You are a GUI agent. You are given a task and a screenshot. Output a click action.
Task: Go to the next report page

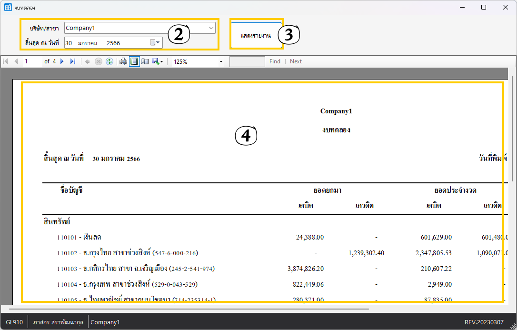62,61
